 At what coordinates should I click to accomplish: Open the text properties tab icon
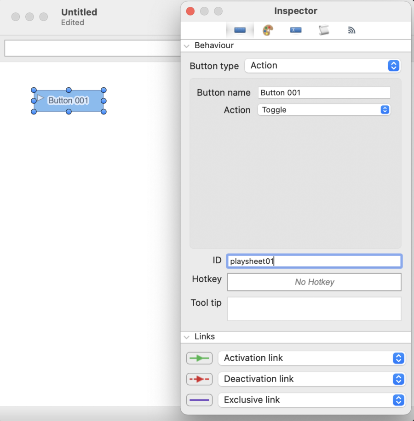(x=295, y=30)
